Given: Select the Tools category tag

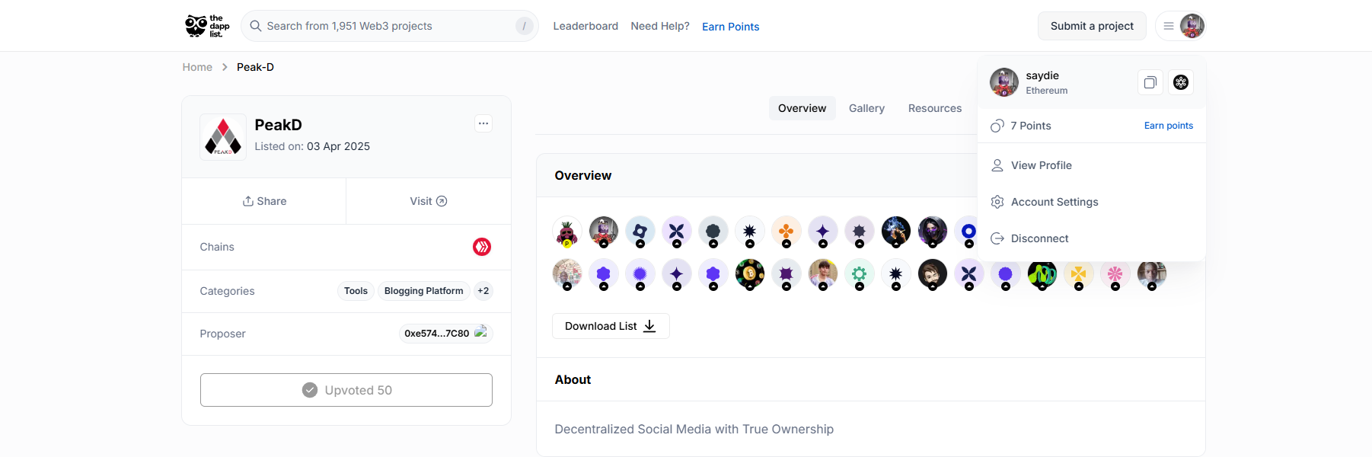Looking at the screenshot, I should click(356, 291).
